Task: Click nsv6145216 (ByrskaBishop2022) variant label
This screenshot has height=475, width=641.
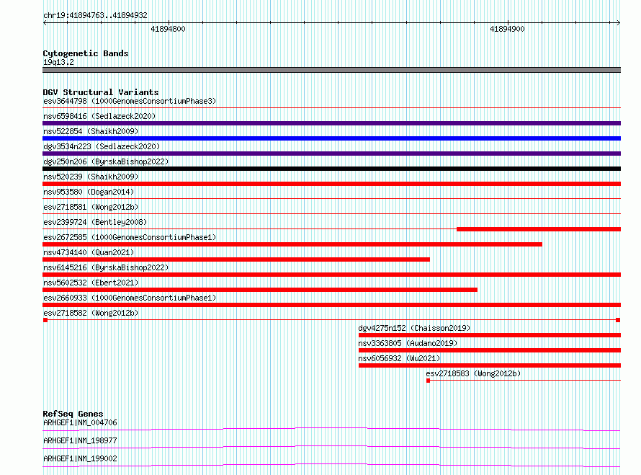Action: click(x=106, y=267)
